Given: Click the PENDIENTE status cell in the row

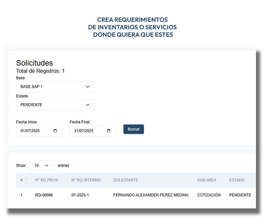Looking at the screenshot, I should [240, 195].
